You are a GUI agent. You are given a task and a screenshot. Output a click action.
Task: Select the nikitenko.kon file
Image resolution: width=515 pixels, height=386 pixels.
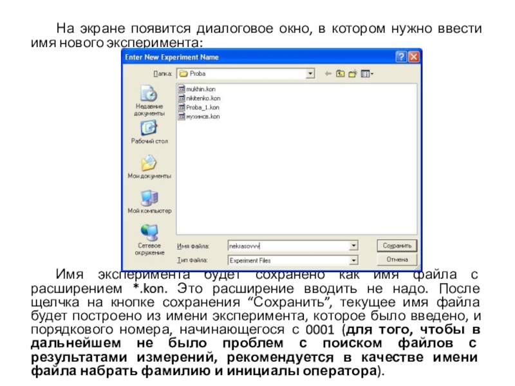click(x=200, y=98)
